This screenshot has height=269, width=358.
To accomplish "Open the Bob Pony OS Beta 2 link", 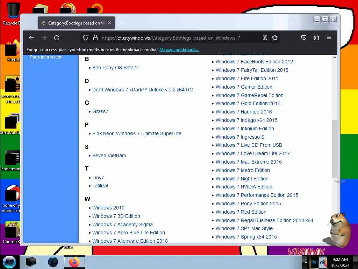I will 115,68.
